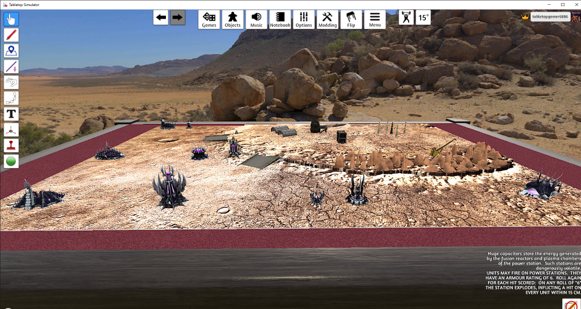Click player name tabletopgamer6886

[550, 16]
